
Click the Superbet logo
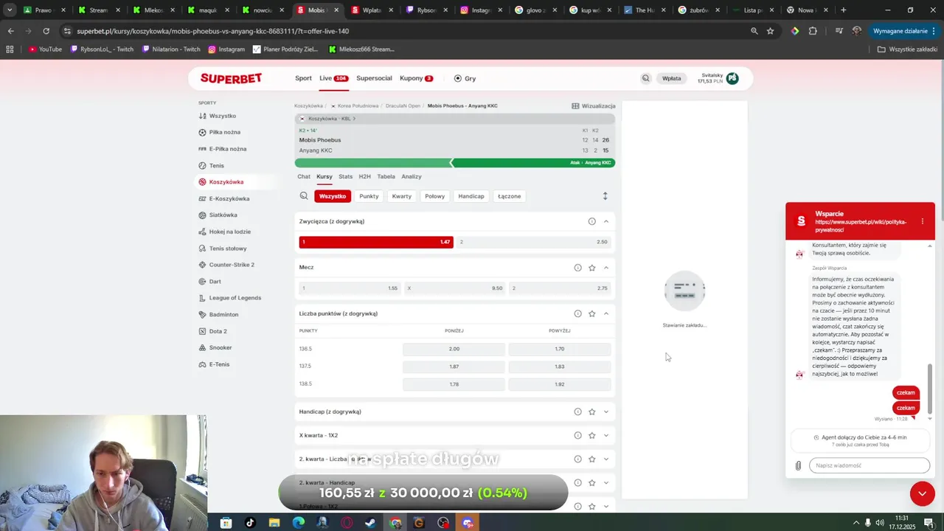231,78
